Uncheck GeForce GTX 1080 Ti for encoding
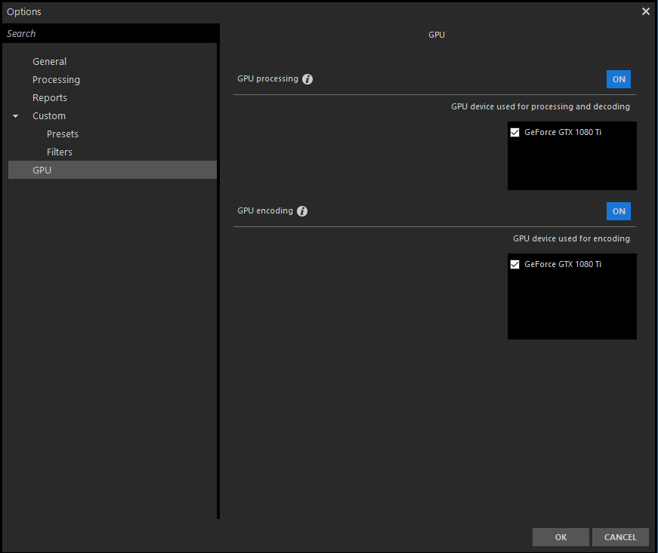 click(515, 264)
